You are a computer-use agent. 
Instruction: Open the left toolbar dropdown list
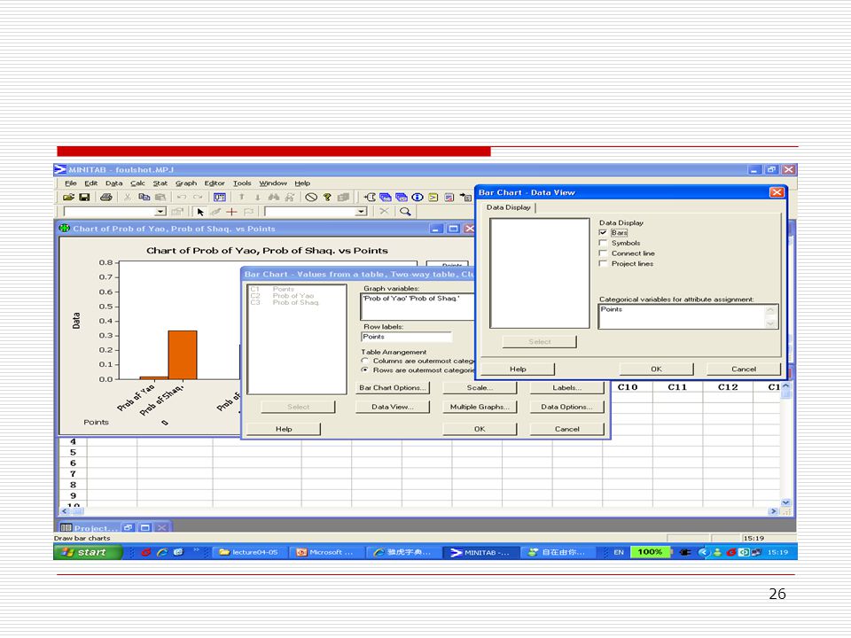[x=160, y=212]
